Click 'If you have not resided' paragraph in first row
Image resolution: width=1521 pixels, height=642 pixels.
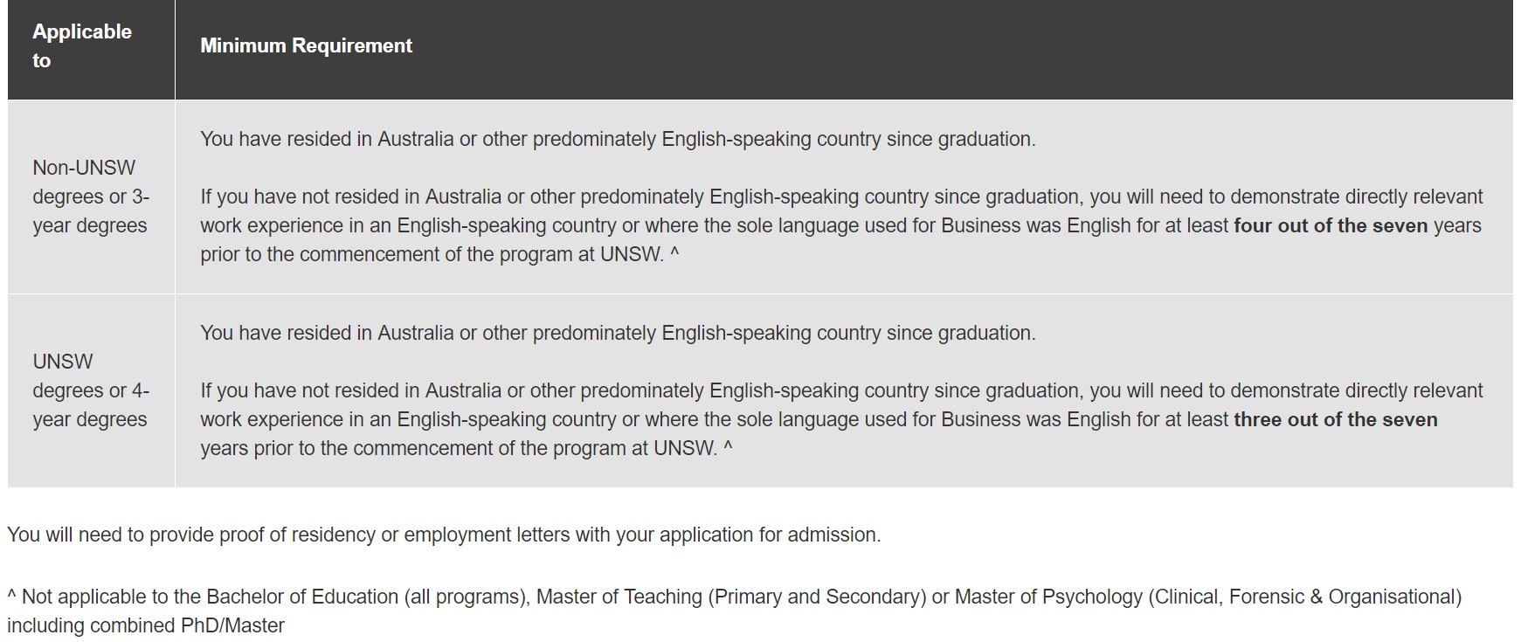click(841, 225)
